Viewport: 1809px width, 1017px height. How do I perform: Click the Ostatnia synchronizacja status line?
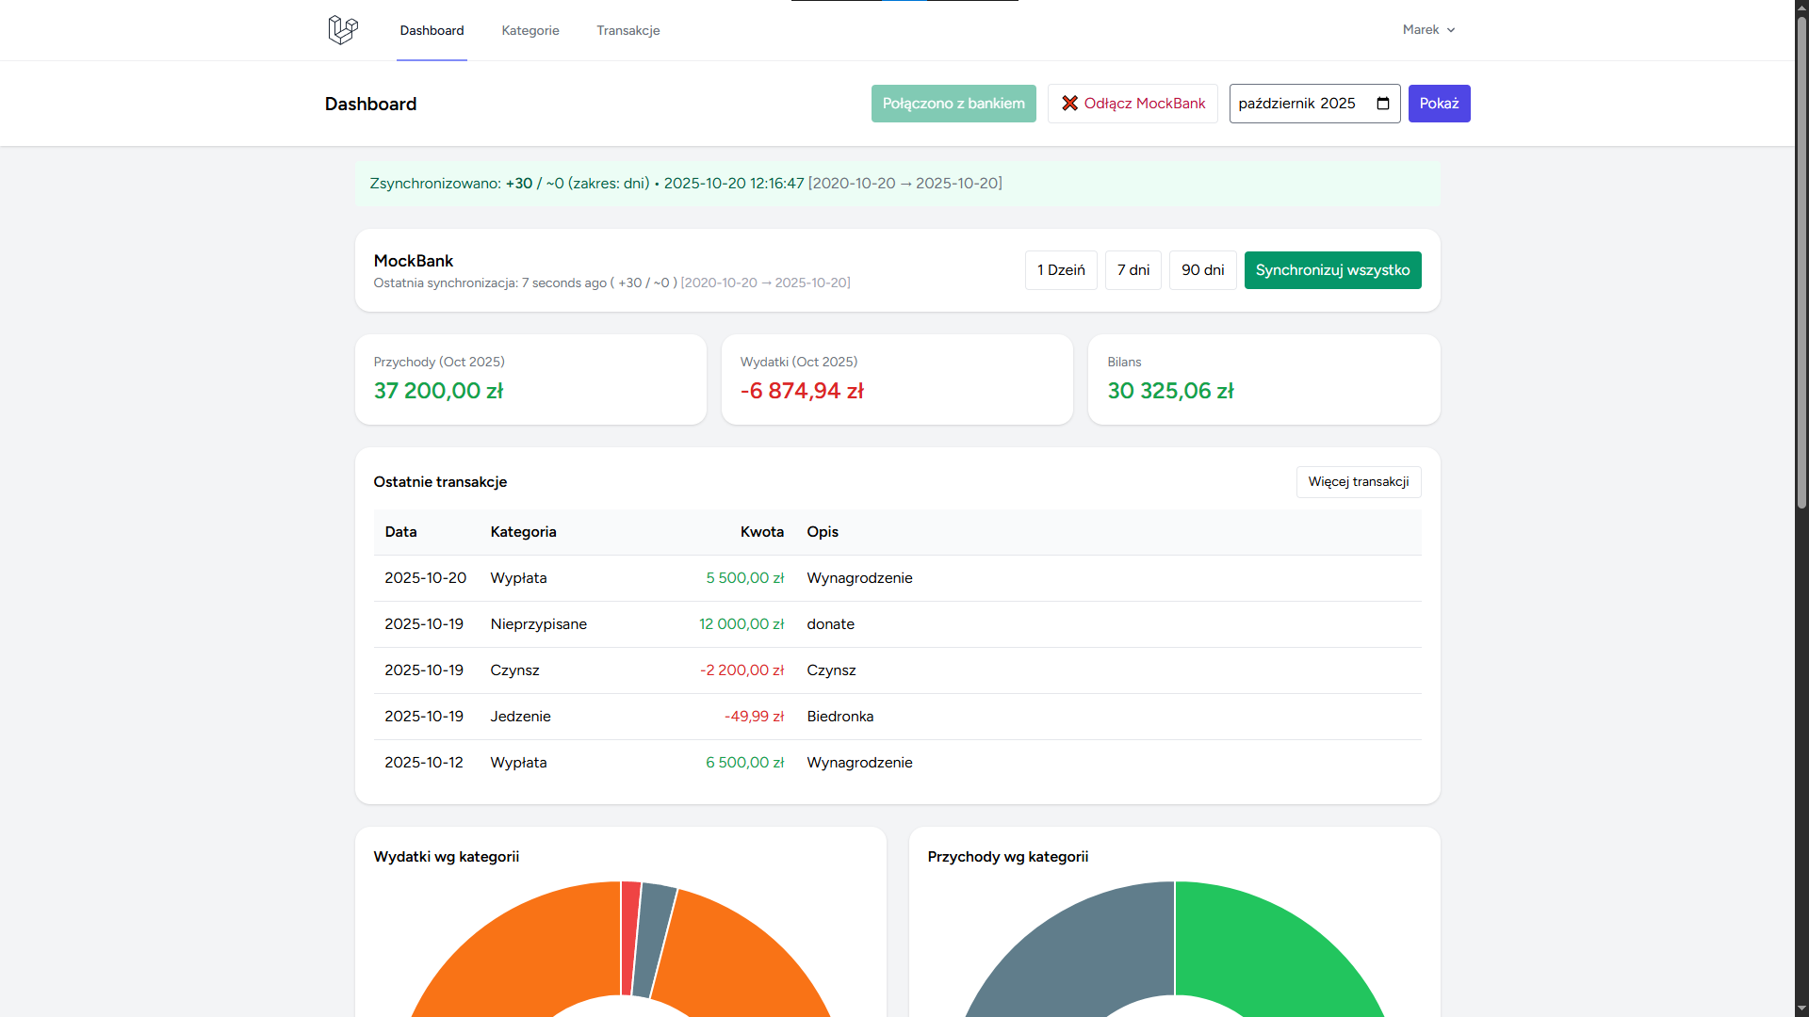point(611,282)
